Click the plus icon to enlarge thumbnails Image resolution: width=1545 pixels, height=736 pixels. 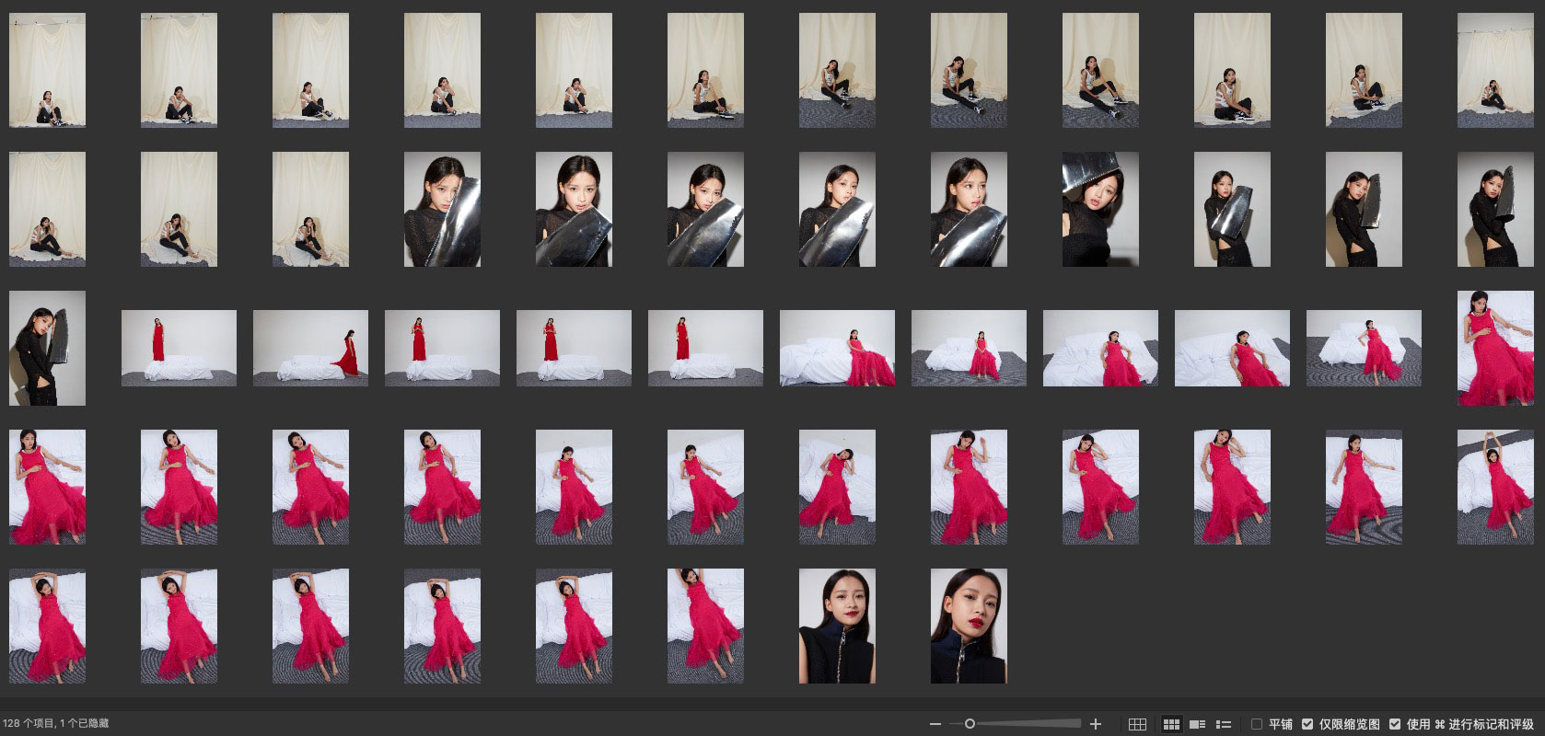tap(1096, 724)
